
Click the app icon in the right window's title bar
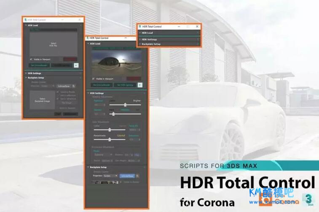tap(140, 27)
